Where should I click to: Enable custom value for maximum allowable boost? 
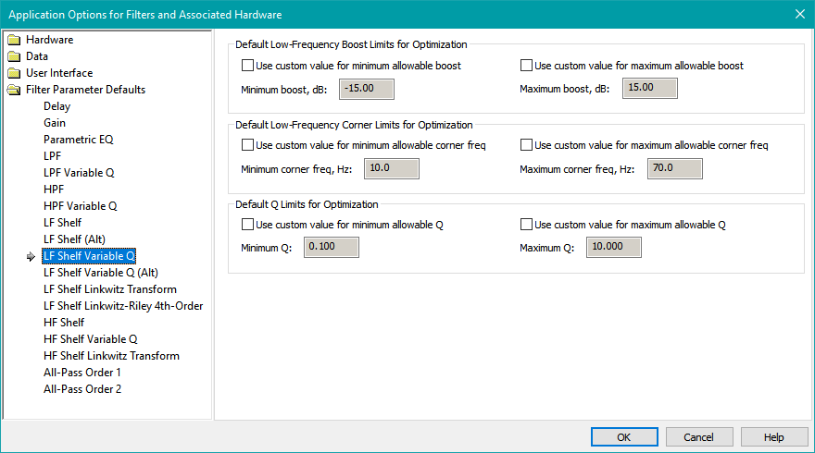tap(527, 66)
